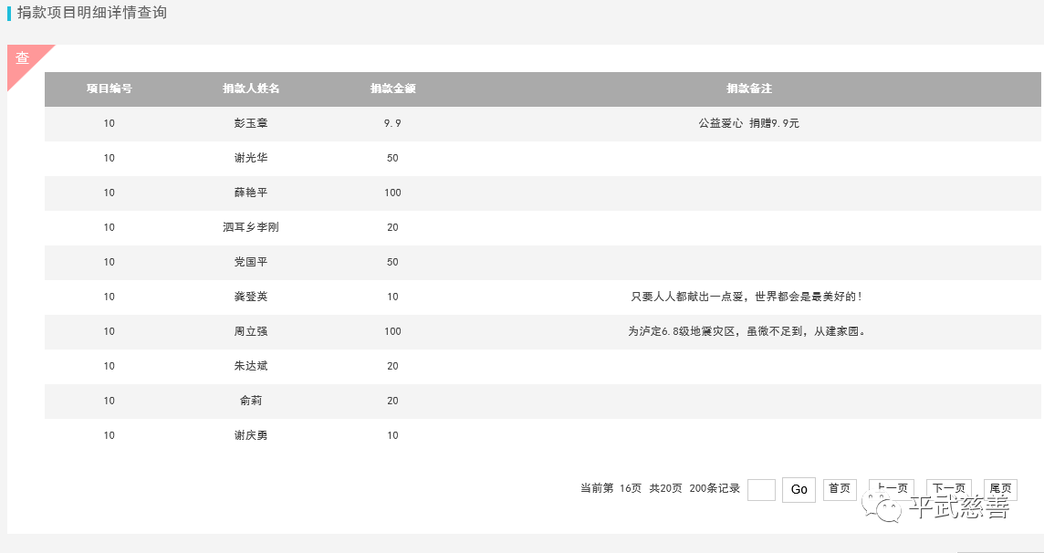Click 周立强's amount 100 cell
This screenshot has height=553, width=1044.
(392, 330)
